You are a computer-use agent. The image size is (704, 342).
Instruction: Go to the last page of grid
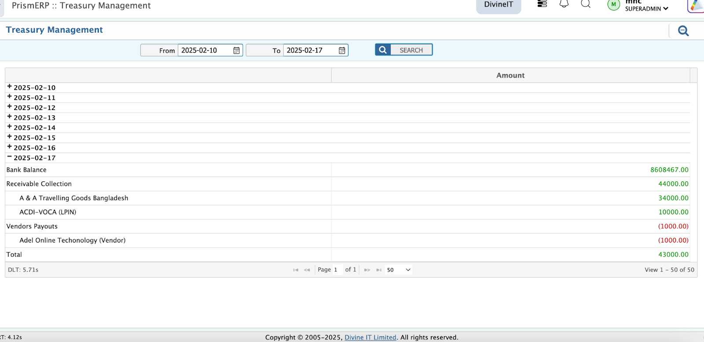tap(378, 270)
